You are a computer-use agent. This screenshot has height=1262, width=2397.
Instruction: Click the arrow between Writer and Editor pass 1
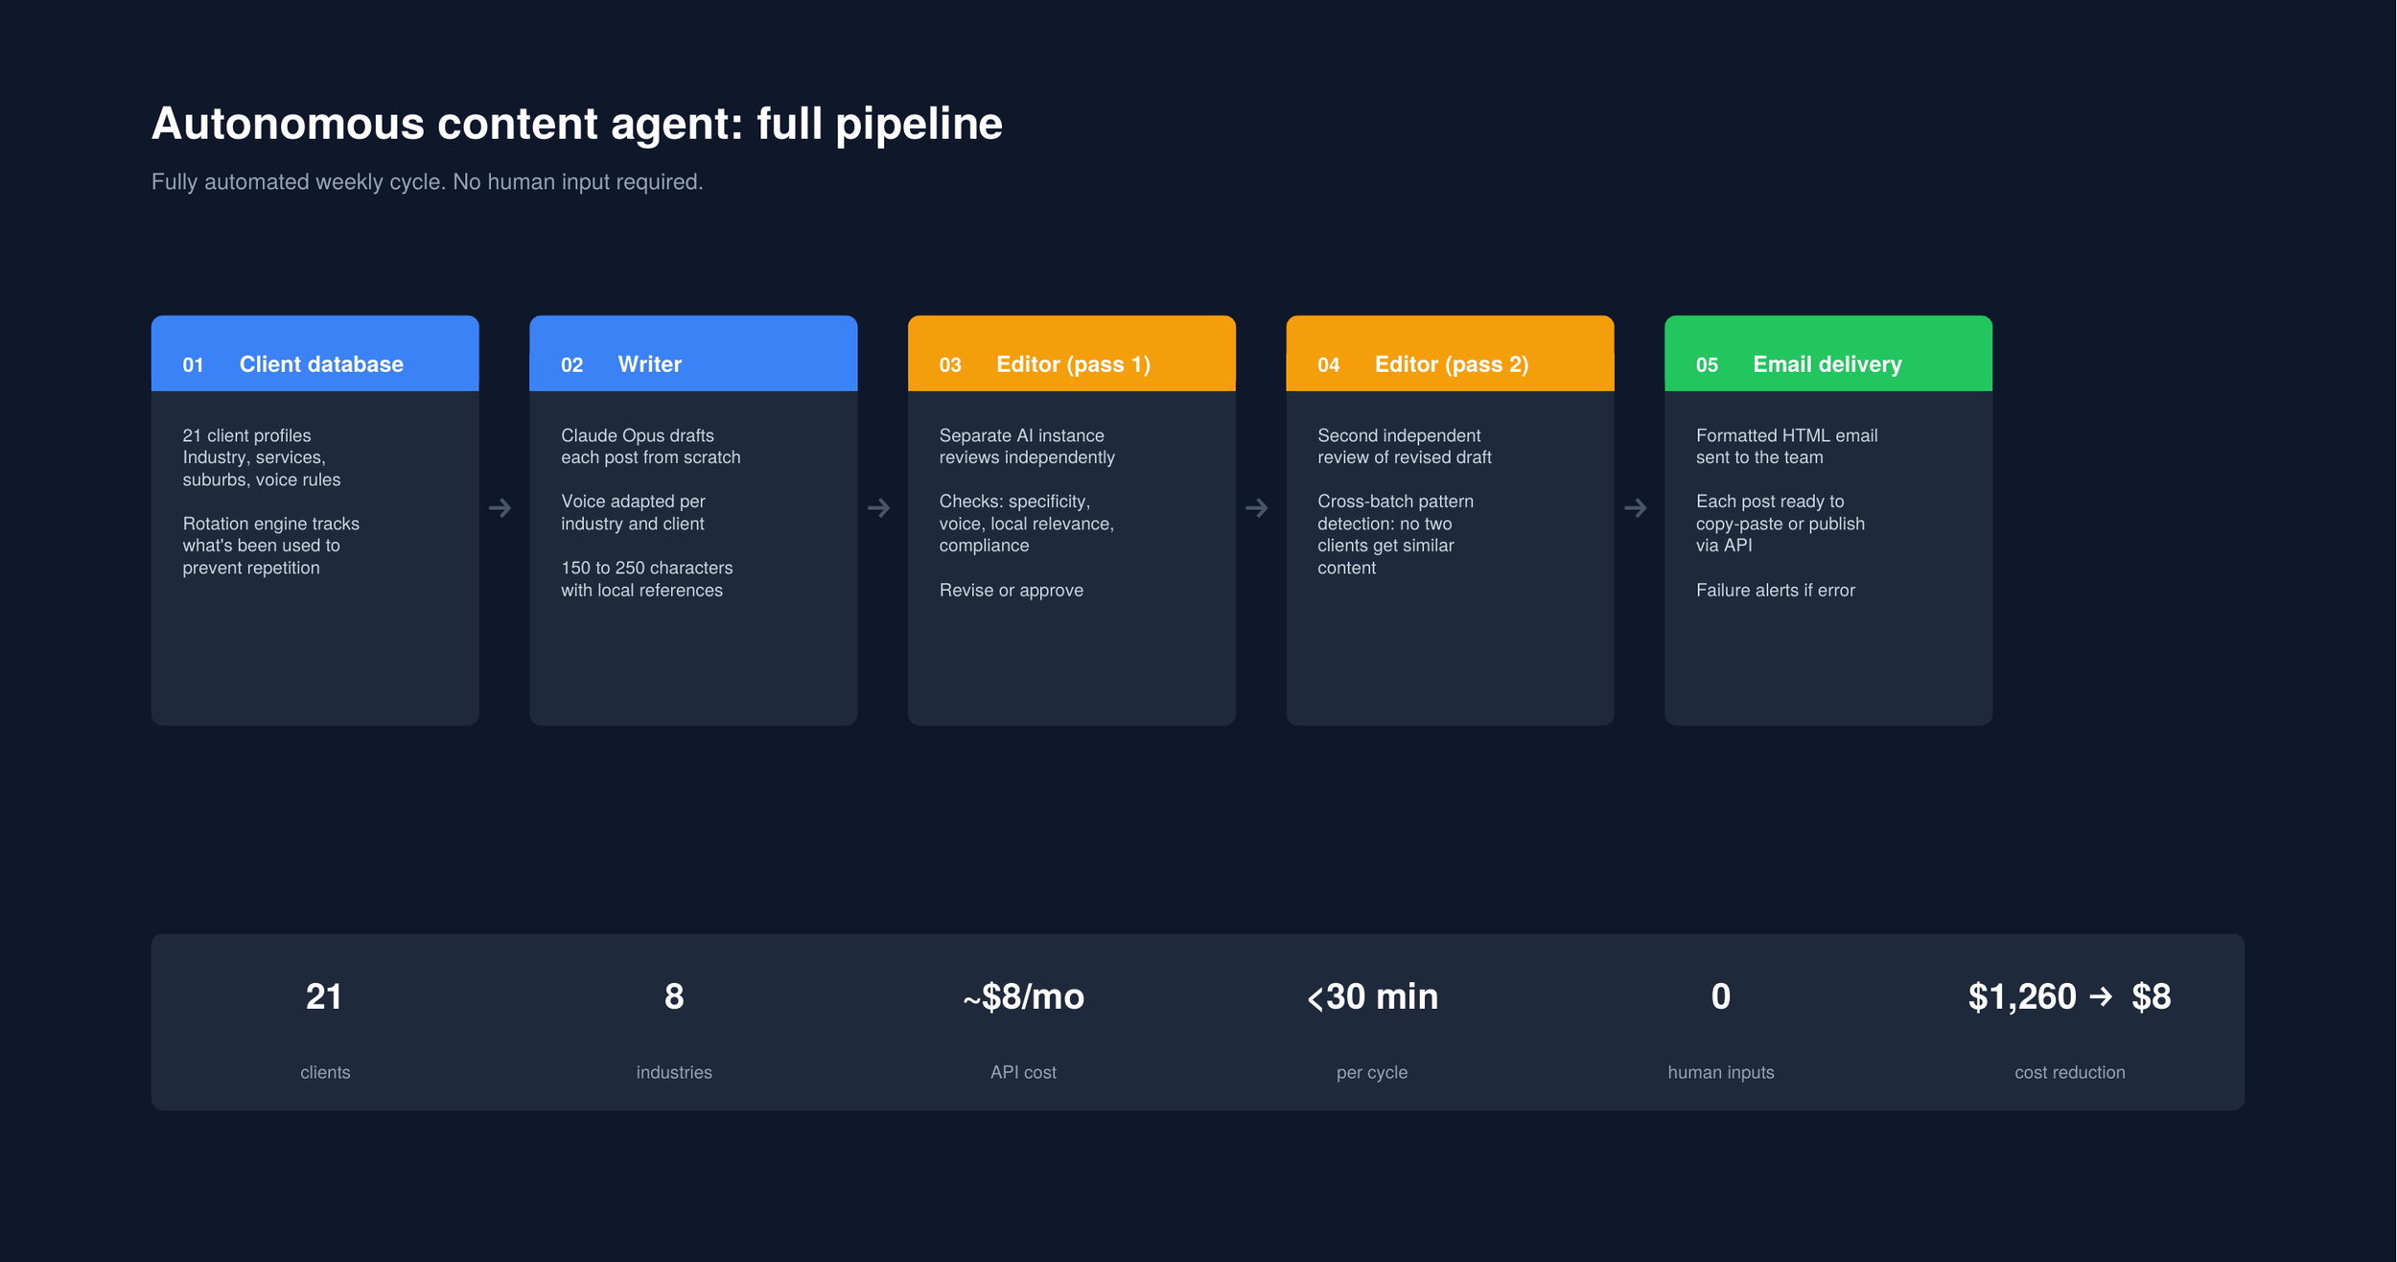(878, 507)
